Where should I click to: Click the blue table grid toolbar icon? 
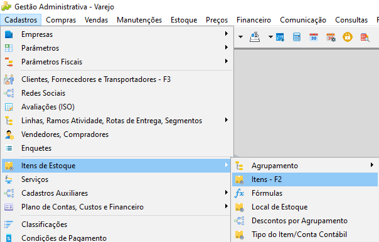pyautogui.click(x=280, y=38)
